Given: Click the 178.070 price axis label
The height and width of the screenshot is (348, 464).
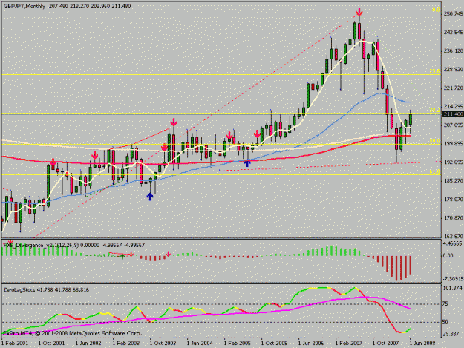Looking at the screenshot, I should point(454,200).
